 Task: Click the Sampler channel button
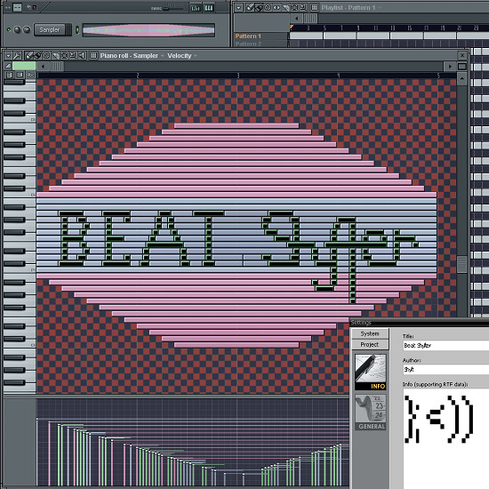(49, 30)
